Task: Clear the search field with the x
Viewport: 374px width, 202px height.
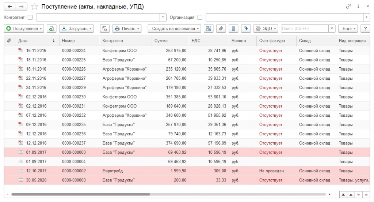Action: (x=332, y=29)
